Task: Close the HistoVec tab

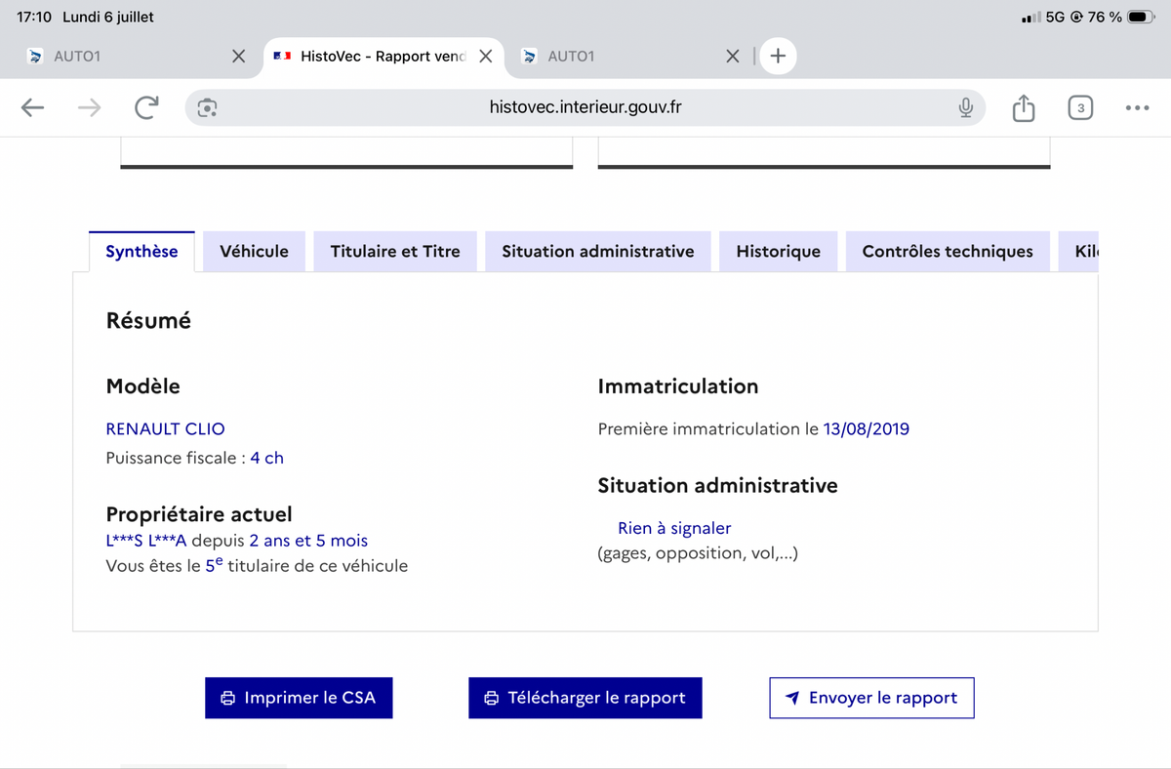Action: click(x=485, y=57)
